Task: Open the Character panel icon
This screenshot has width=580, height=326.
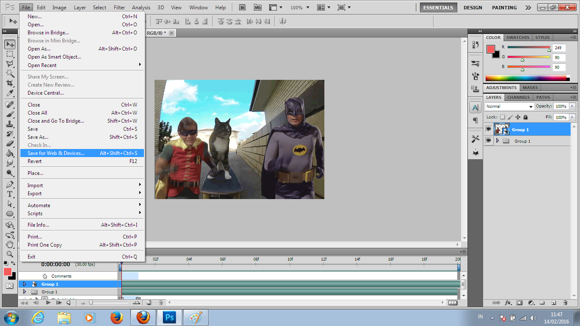Action: coord(475,108)
